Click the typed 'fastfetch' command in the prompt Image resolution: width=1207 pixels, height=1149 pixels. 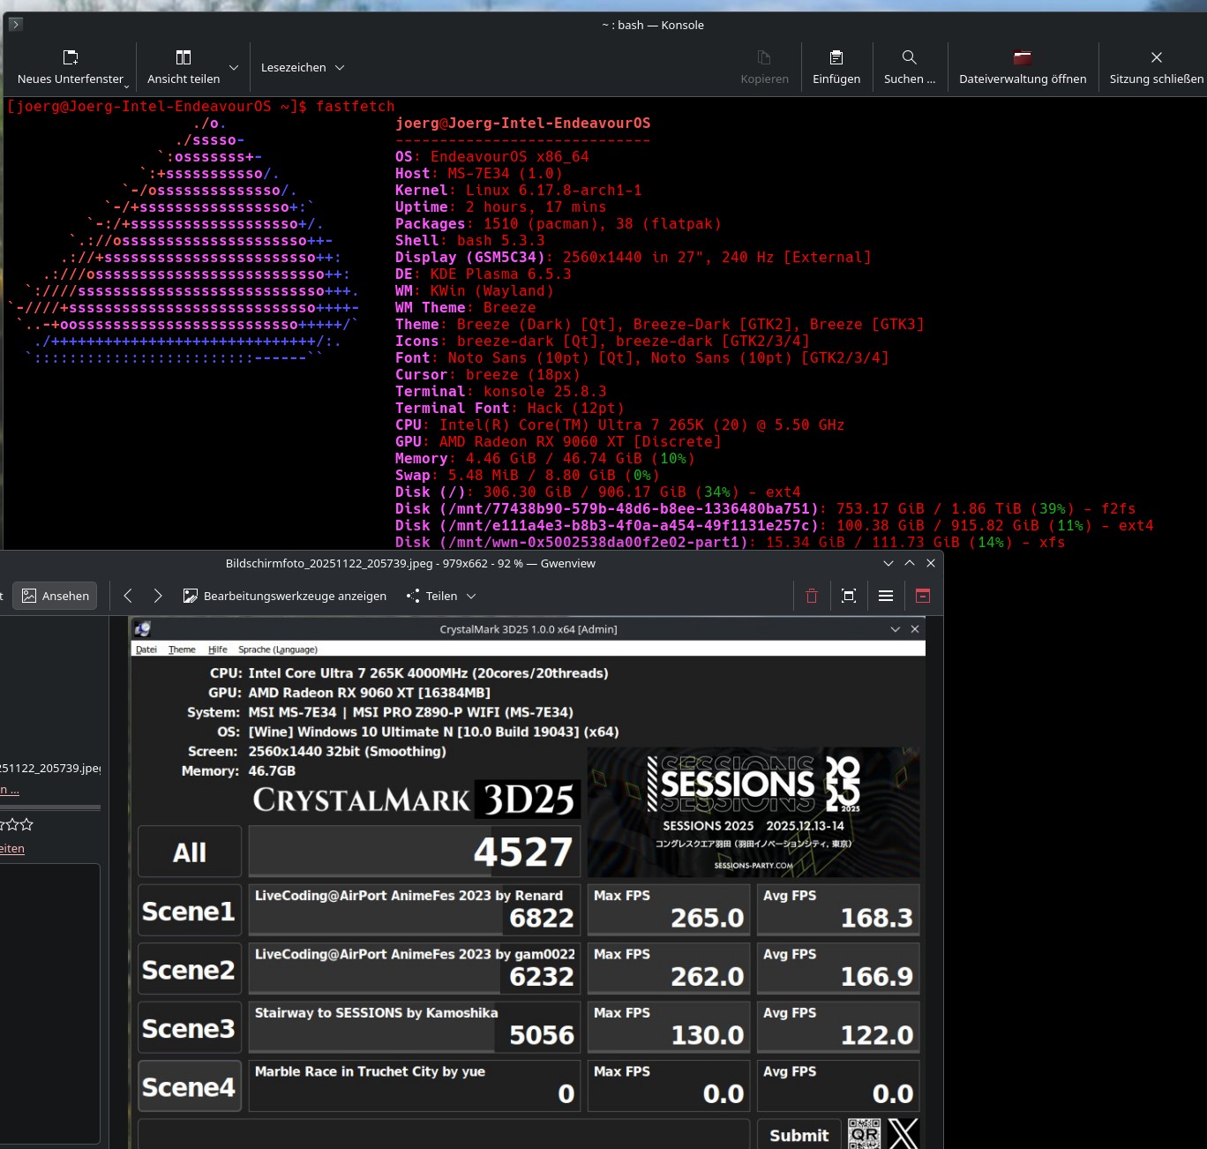[356, 107]
